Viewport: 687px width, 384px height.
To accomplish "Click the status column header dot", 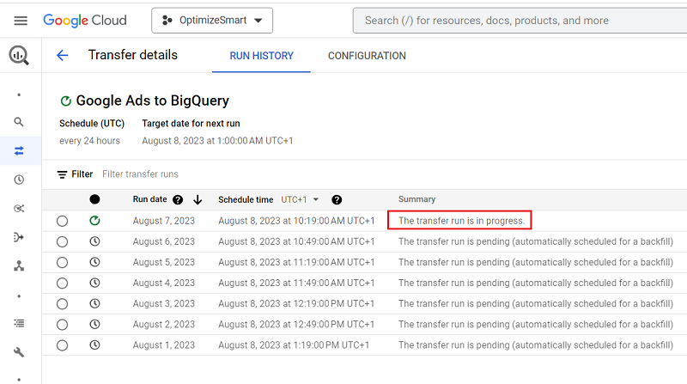I will click(94, 199).
